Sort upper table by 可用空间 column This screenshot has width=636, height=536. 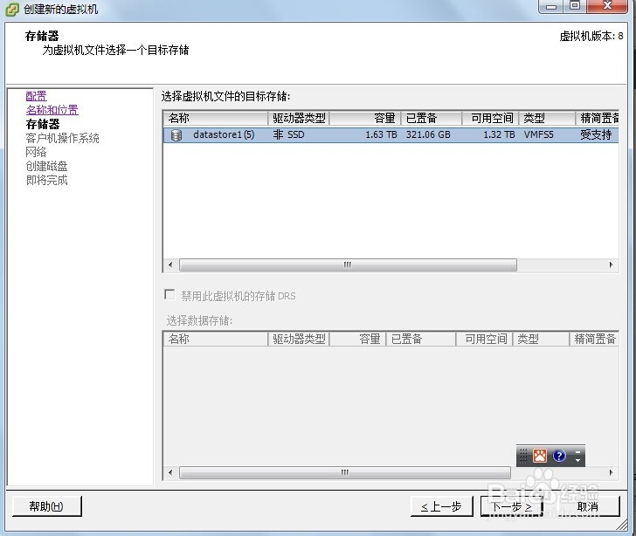pos(490,119)
